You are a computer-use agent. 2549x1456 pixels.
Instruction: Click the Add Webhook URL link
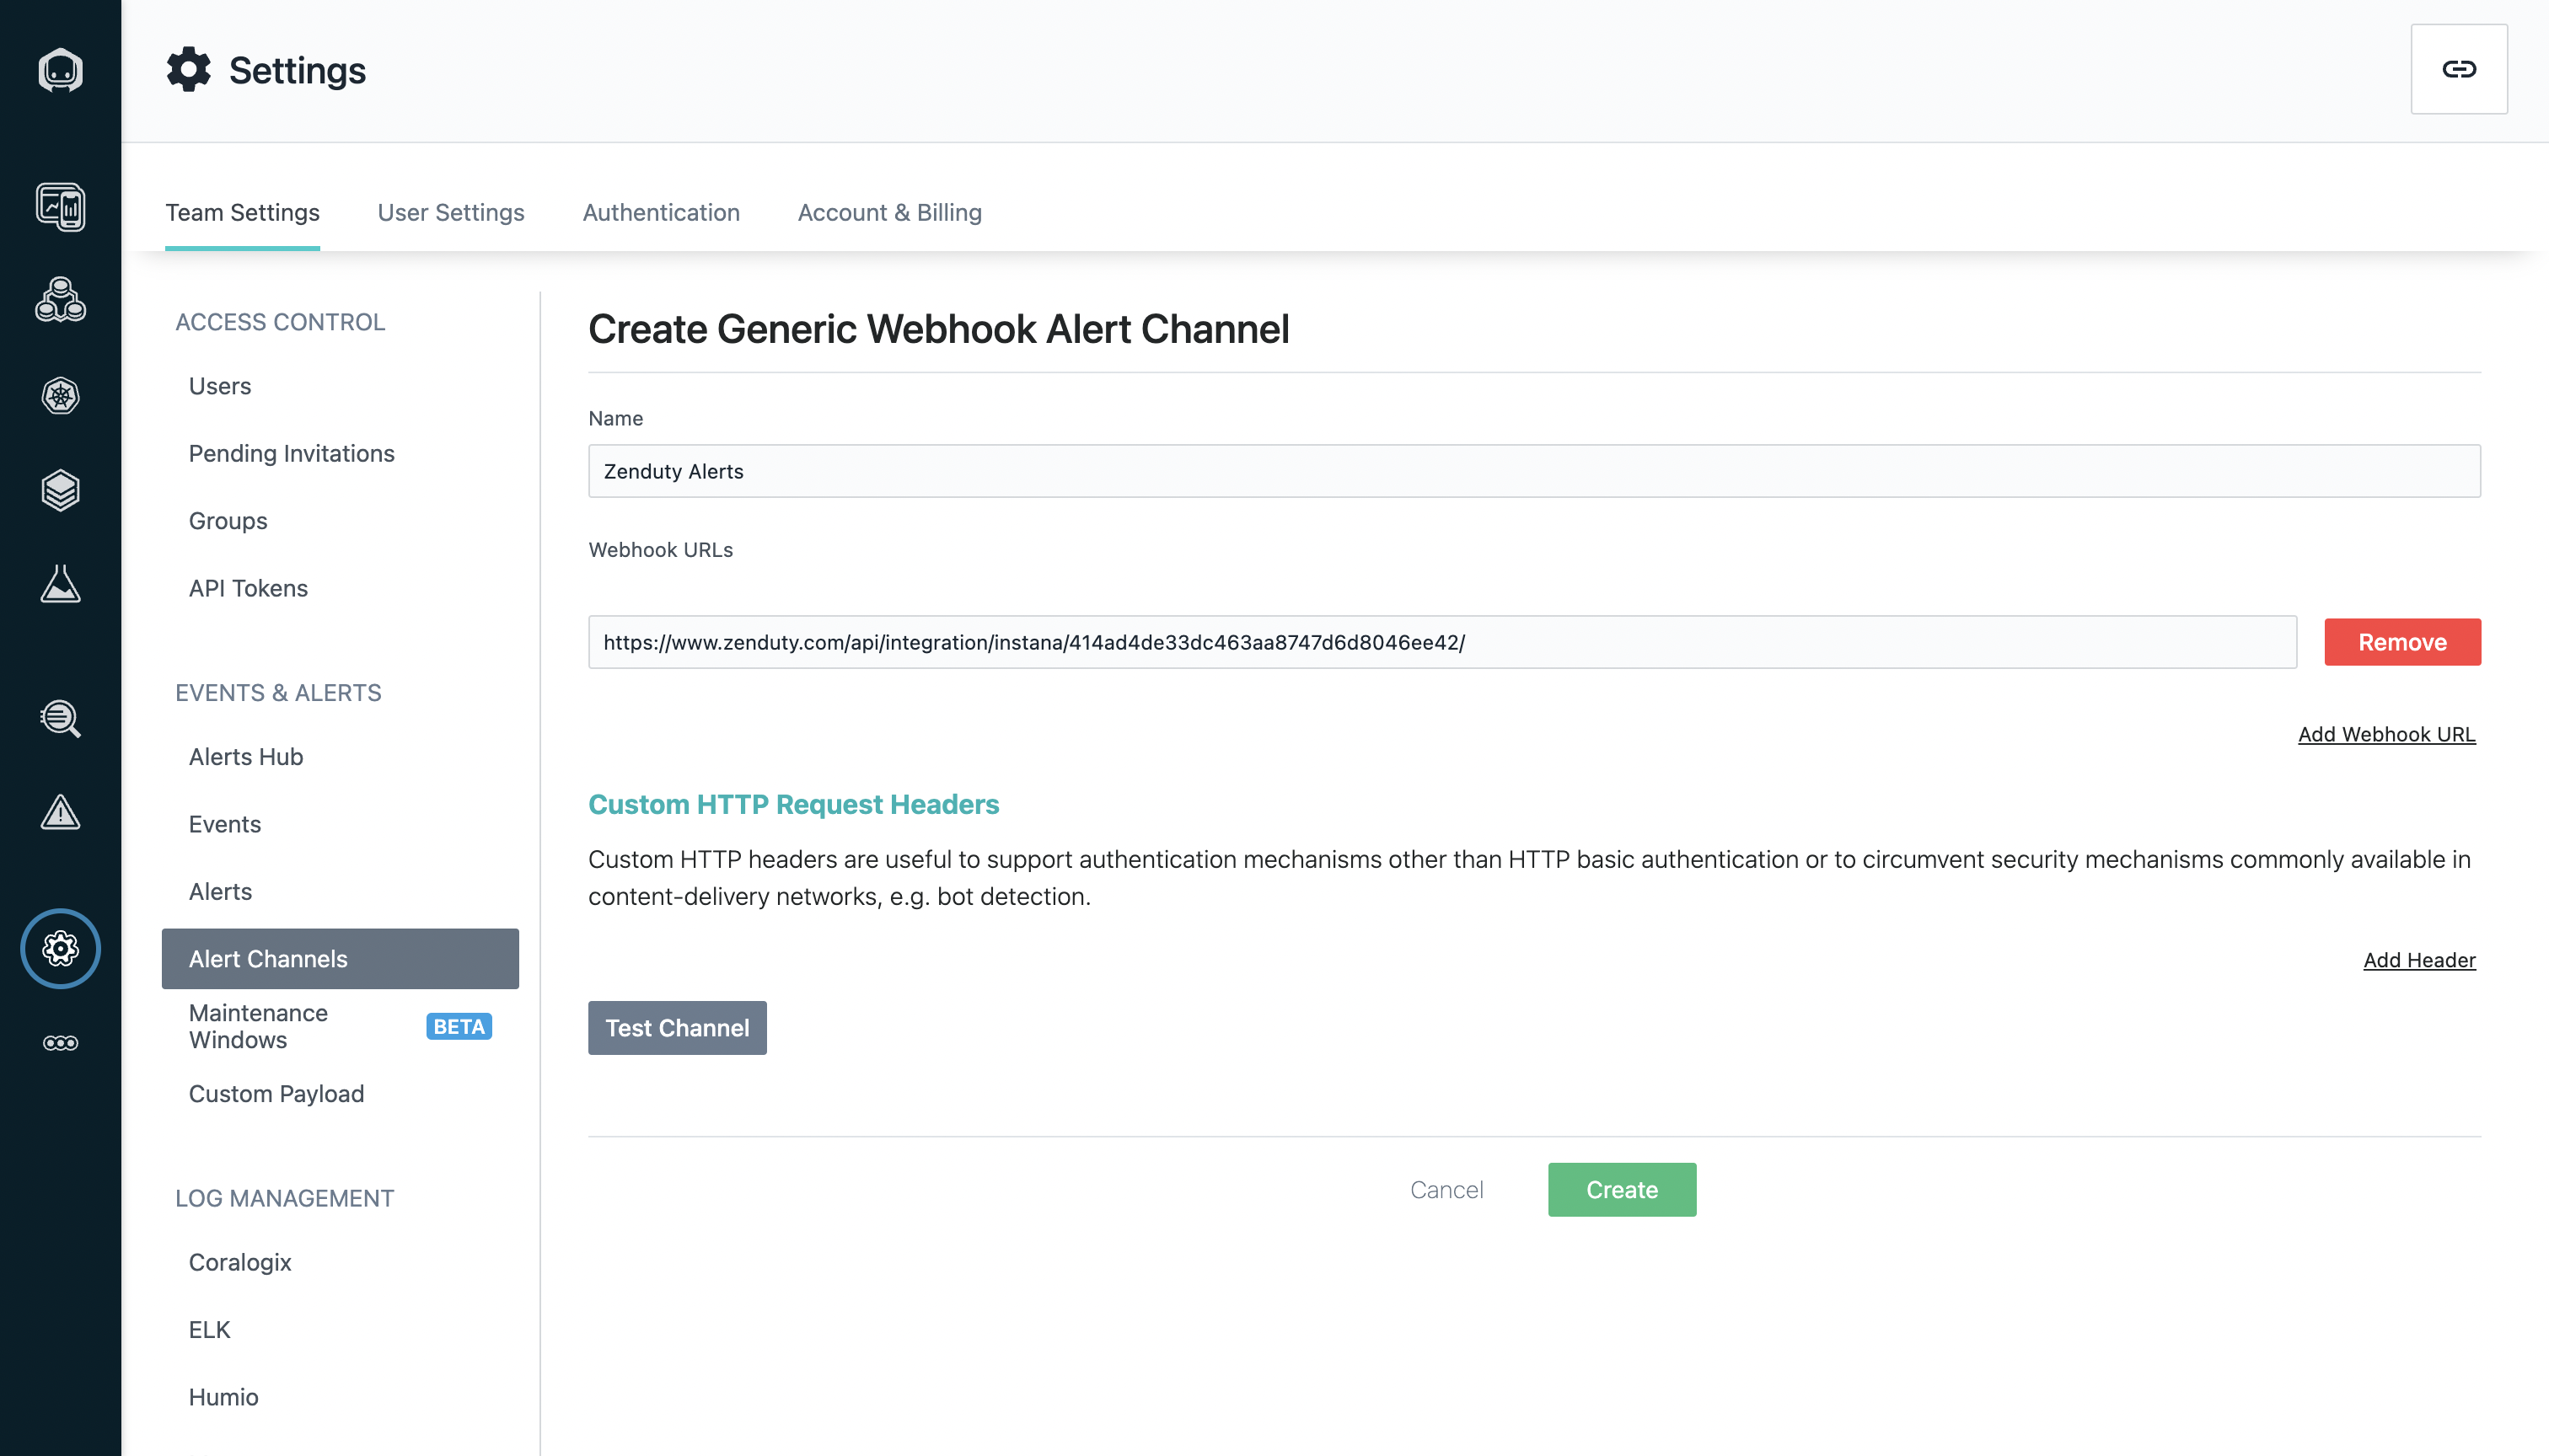pyautogui.click(x=2386, y=734)
